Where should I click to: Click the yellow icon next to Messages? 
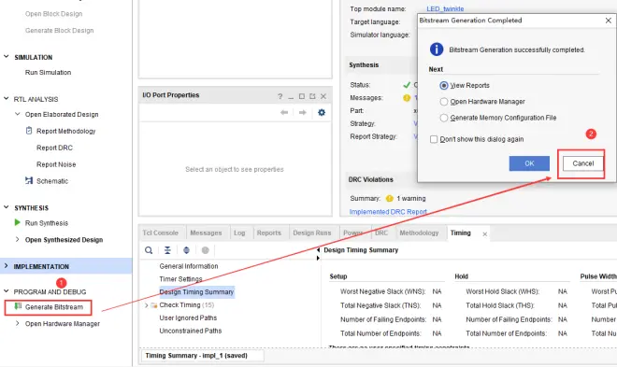pyautogui.click(x=407, y=98)
